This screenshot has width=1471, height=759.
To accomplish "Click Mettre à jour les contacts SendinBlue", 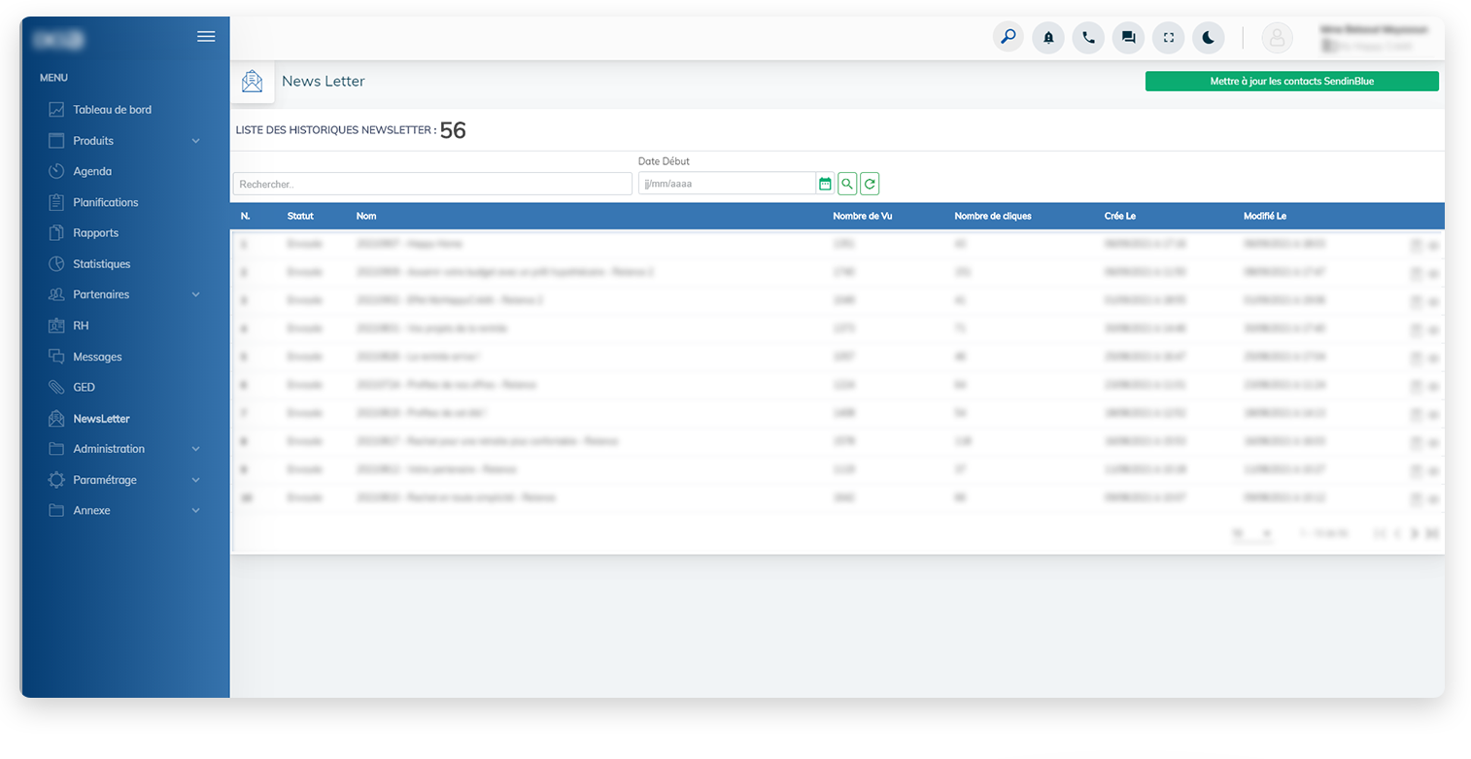I will tap(1291, 82).
